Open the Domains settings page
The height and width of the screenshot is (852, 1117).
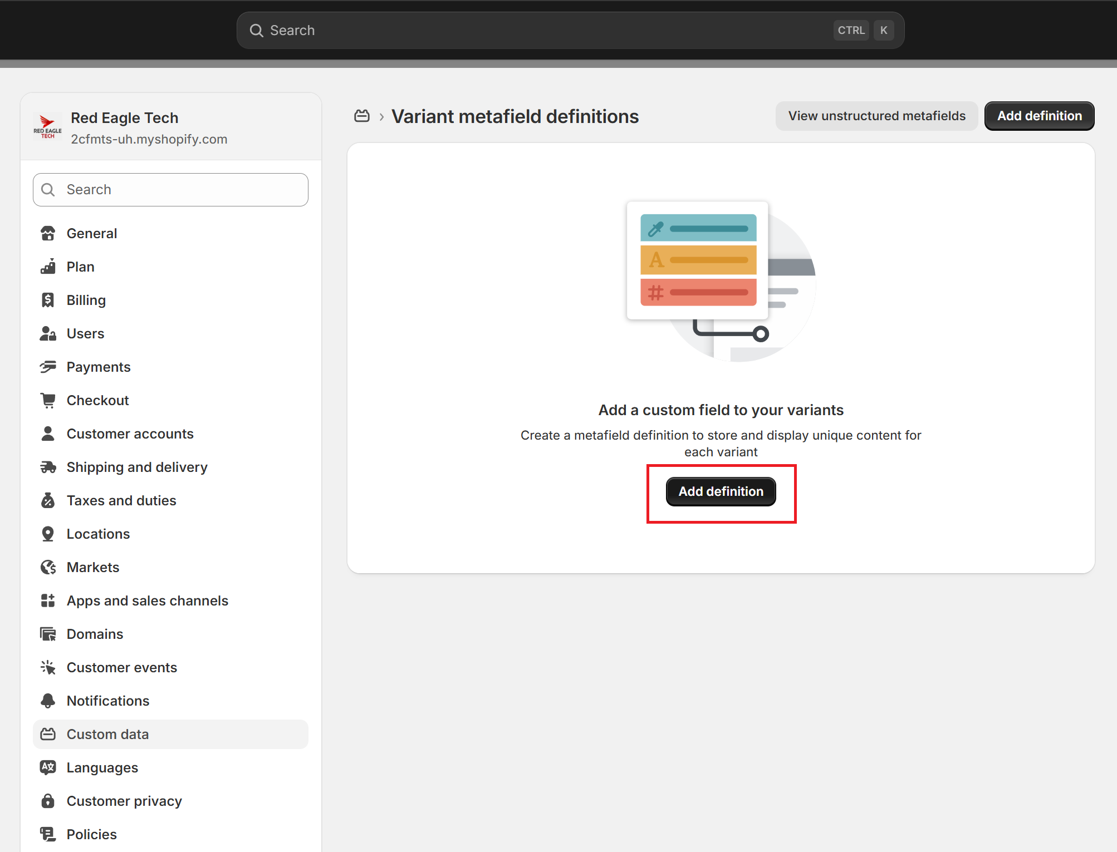click(x=95, y=634)
